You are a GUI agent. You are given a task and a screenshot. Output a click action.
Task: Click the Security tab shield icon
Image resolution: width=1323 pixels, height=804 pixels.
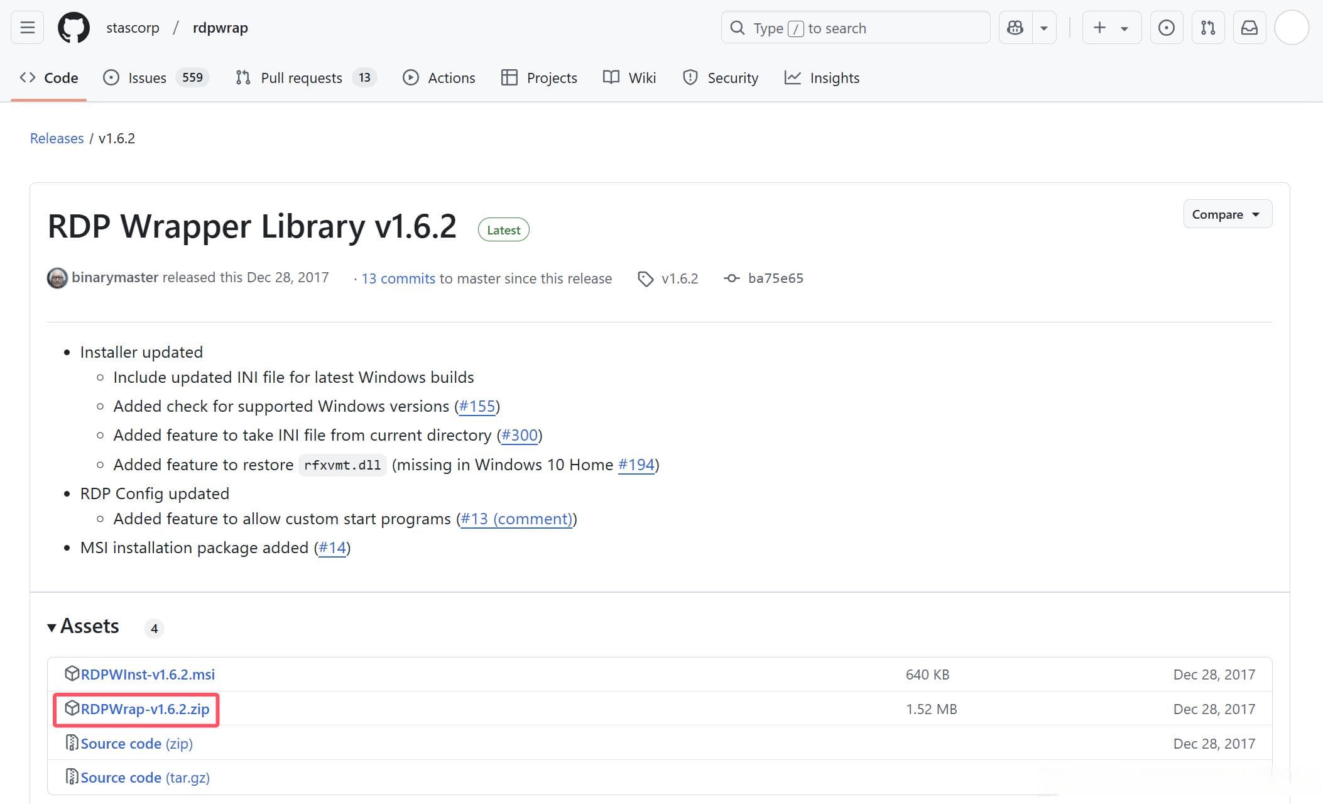point(690,77)
